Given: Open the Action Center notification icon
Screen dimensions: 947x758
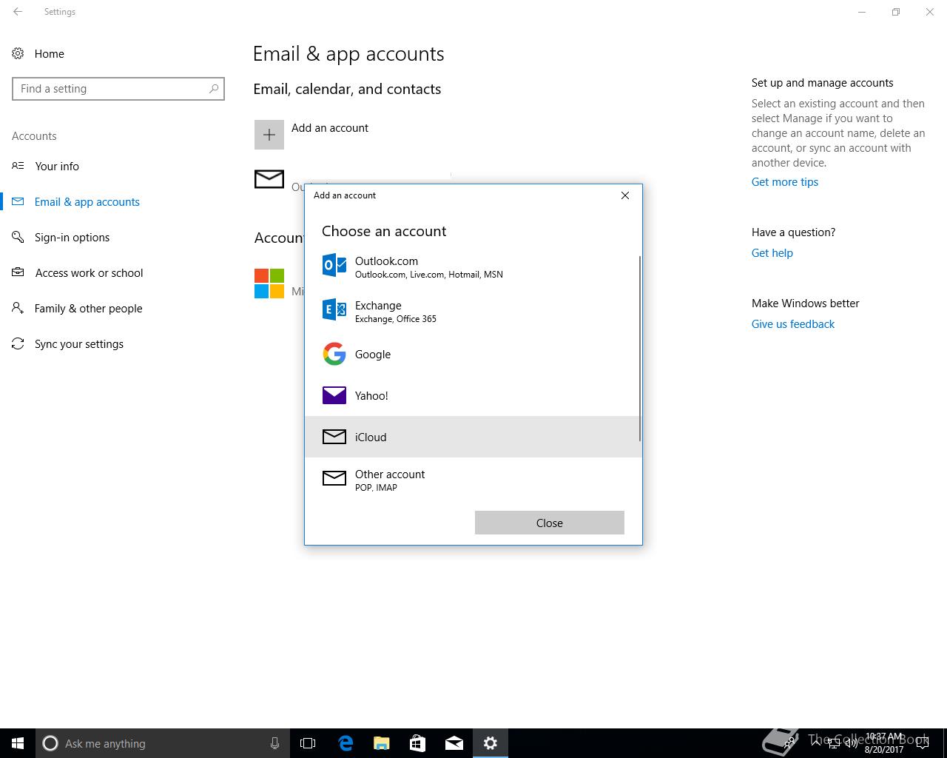Looking at the screenshot, I should (x=923, y=743).
